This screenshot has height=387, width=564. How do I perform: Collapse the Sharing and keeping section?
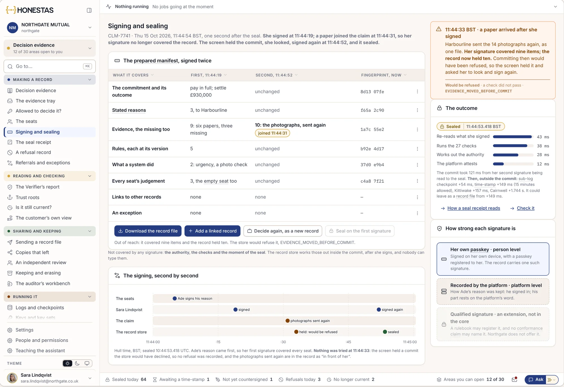[50, 231]
